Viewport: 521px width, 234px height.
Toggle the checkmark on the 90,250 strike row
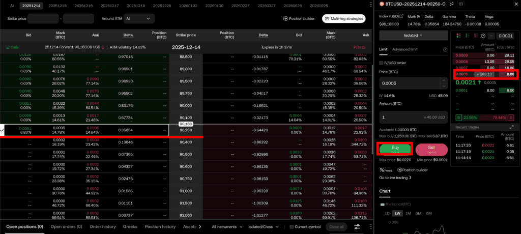point(3,130)
